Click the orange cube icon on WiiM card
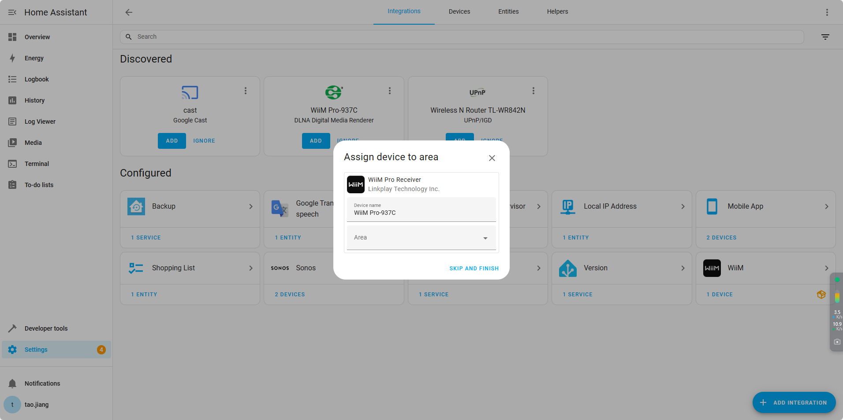This screenshot has width=843, height=420. 821,295
